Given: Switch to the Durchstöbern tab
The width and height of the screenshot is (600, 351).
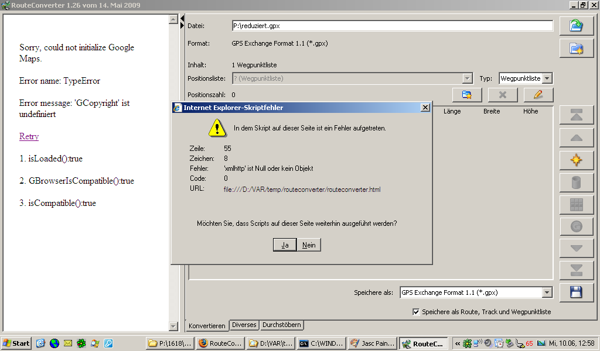Looking at the screenshot, I should [282, 325].
